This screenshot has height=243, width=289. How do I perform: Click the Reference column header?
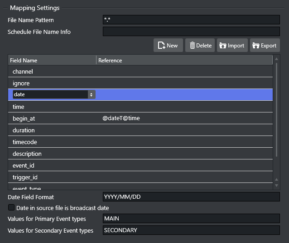(184, 60)
